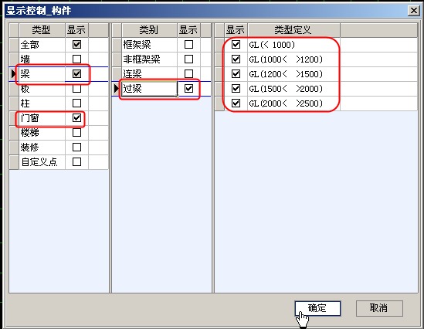
Task: Enable 装修 display checkbox
Action: coord(76,147)
